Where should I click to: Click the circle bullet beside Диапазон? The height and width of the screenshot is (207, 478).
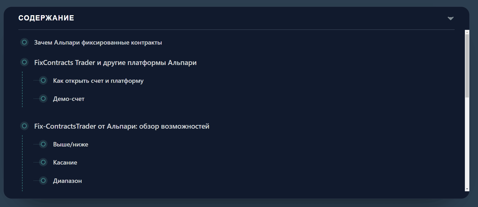point(43,181)
